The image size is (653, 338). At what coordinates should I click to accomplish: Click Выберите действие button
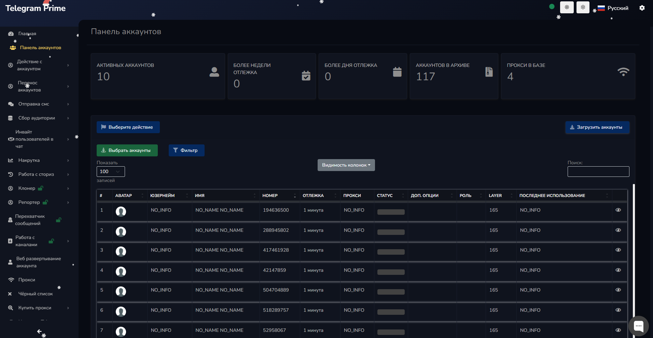pyautogui.click(x=128, y=127)
